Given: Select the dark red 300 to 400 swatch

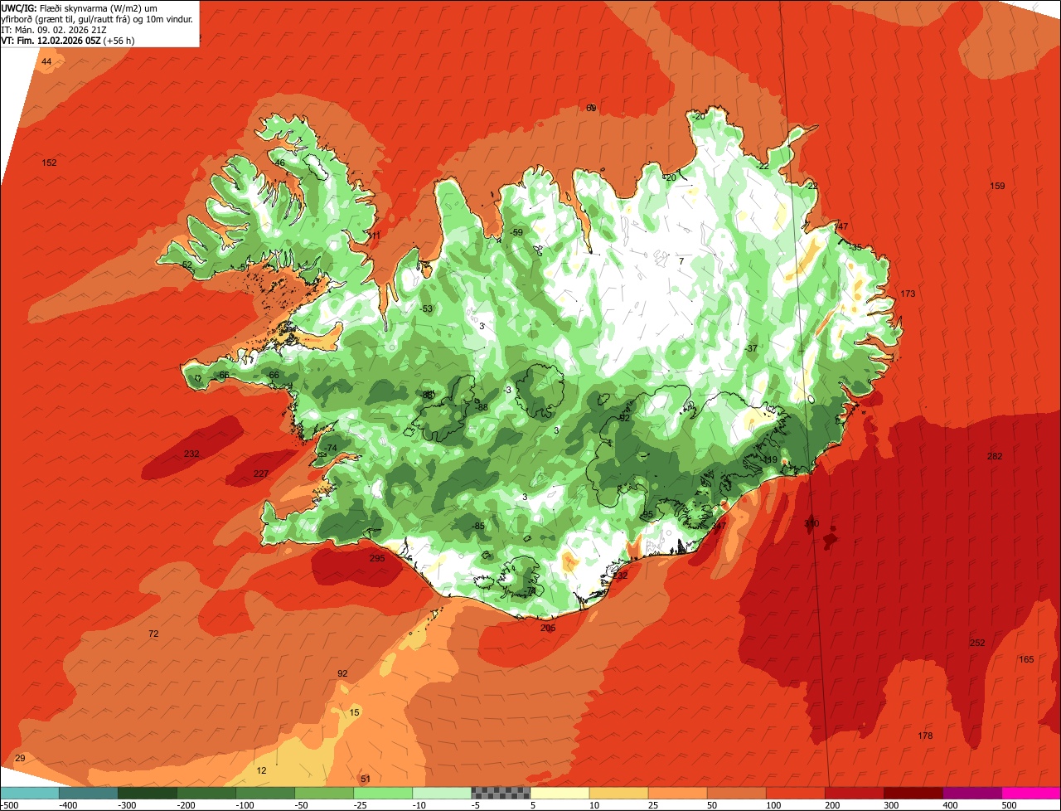Looking at the screenshot, I should tap(913, 794).
